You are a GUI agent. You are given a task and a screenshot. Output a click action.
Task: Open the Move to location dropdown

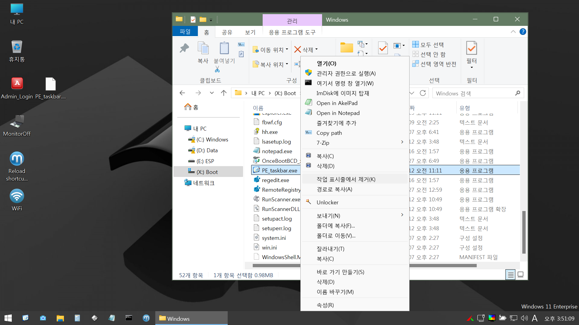270,50
